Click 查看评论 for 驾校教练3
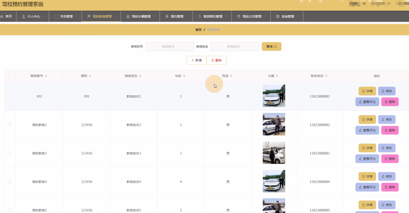Screen dimensions: 409x213 tap(367, 159)
